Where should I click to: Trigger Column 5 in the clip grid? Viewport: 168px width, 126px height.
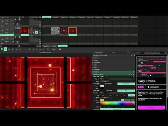82,17
